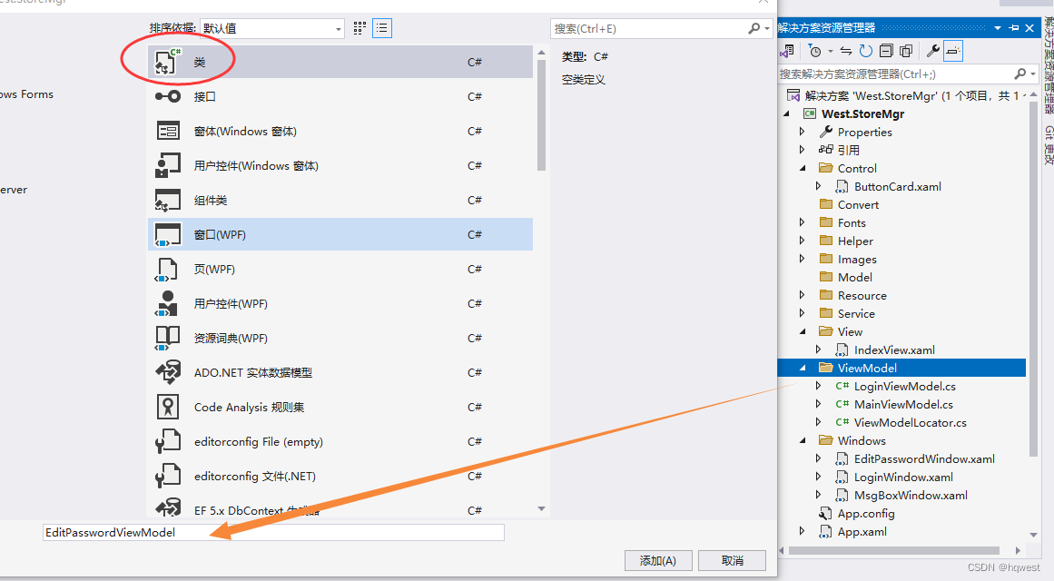Toggle Show All Files in Solution Explorer
Viewport: 1054px width, 581px height.
coord(906,51)
